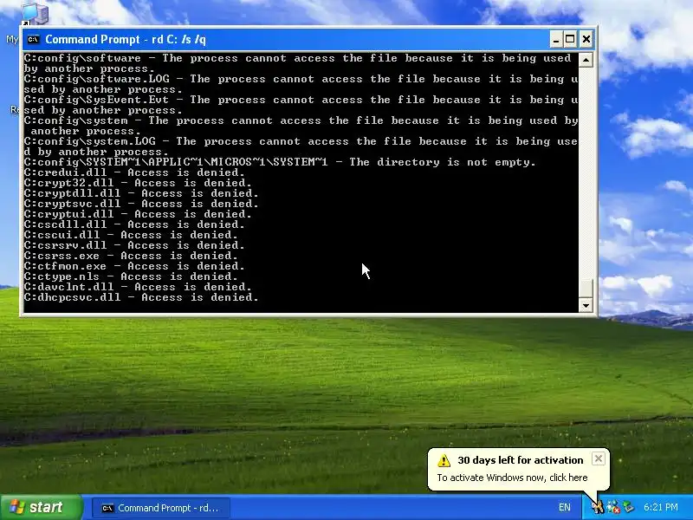Click the 'C:cryptsvc.dll' output line
Screen dimensions: 693x520
point(141,204)
